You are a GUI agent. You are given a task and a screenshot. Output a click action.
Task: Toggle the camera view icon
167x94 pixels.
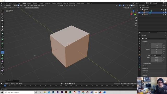tap(136, 23)
